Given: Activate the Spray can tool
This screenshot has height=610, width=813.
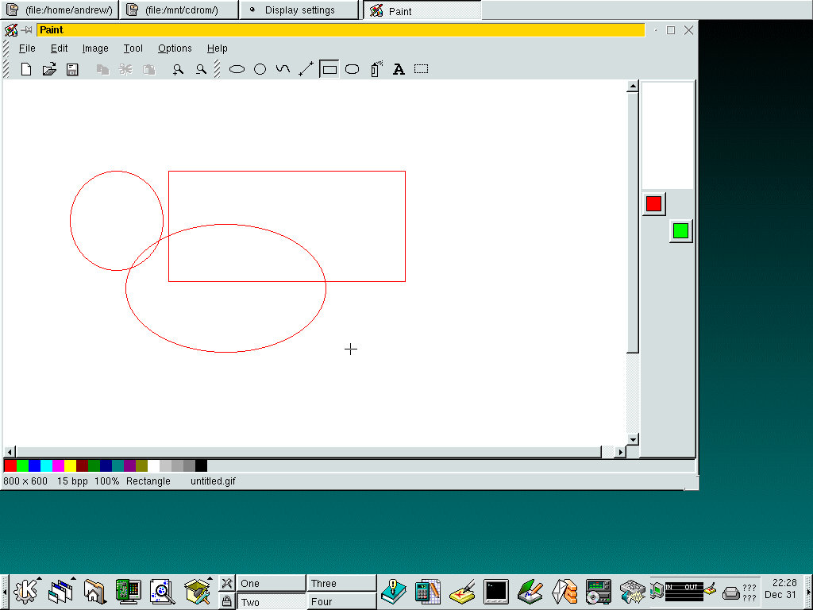Looking at the screenshot, I should click(x=376, y=69).
